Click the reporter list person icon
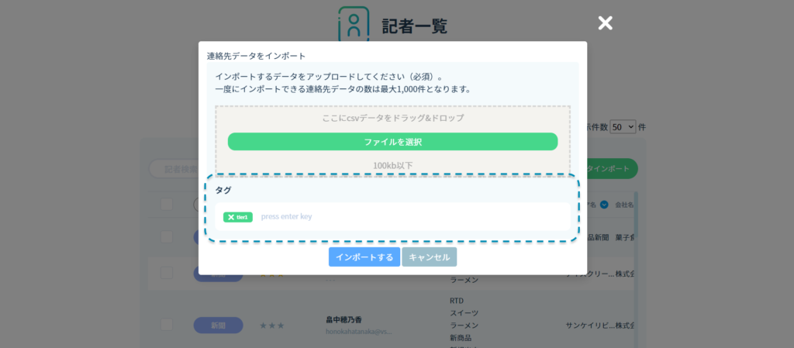Viewport: 794px width, 348px height. tap(354, 23)
